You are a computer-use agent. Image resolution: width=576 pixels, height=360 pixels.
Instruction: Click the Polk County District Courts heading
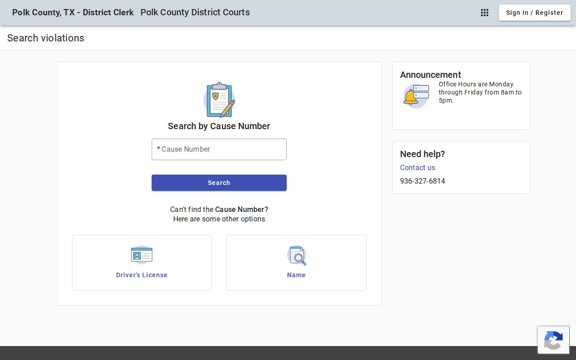(x=195, y=13)
